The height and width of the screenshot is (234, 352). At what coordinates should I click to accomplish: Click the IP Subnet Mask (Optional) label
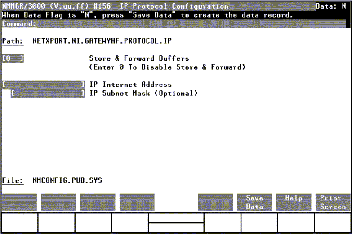click(x=143, y=93)
